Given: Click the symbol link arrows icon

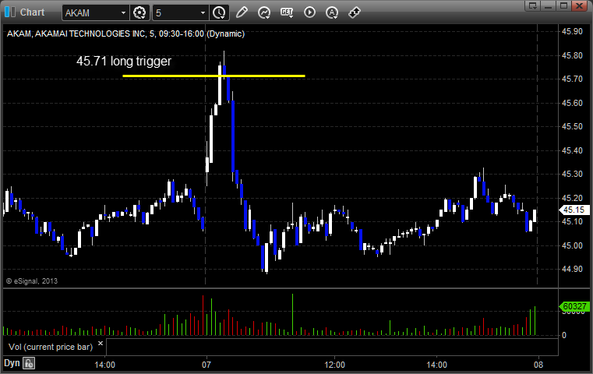Looking at the screenshot, I should 355,12.
